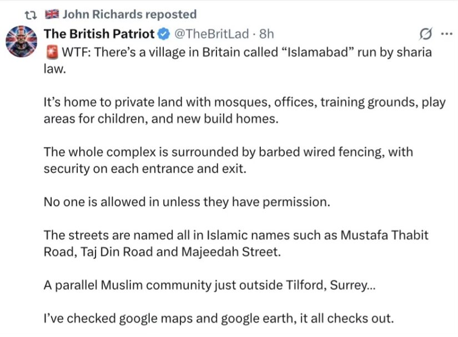This screenshot has width=458, height=337.
Task: Click the 'private land with mosques' paragraph
Action: [x=244, y=110]
